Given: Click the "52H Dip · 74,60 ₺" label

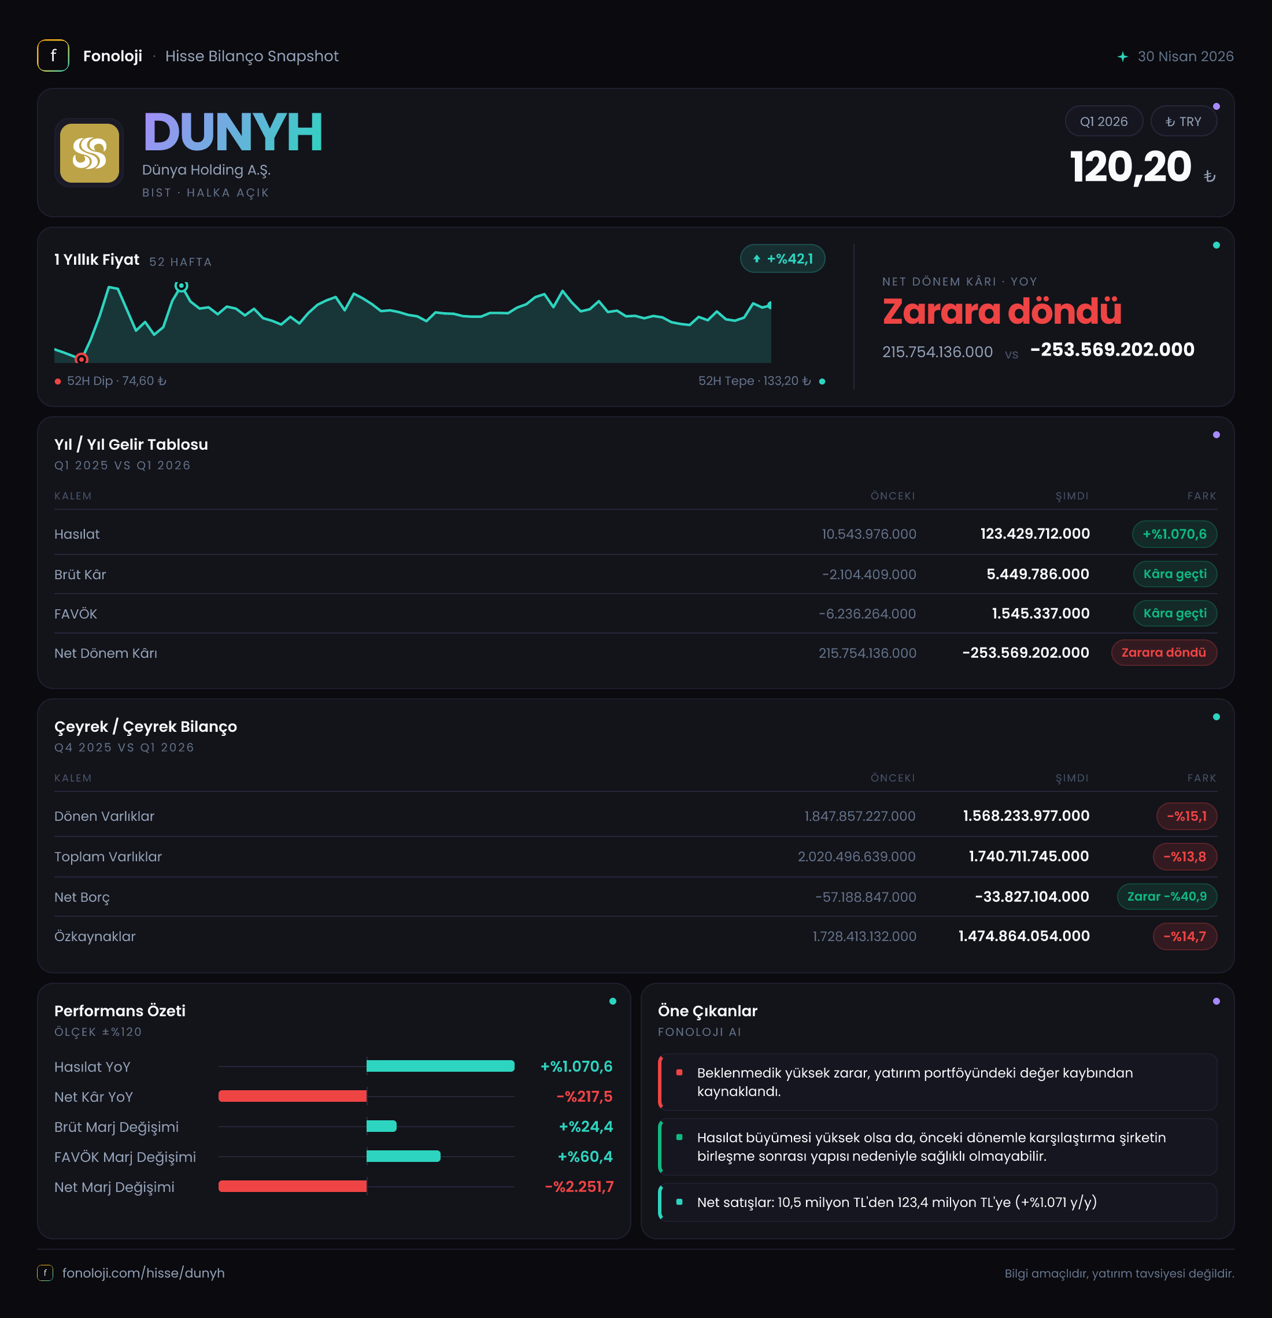Looking at the screenshot, I should pyautogui.click(x=116, y=382).
